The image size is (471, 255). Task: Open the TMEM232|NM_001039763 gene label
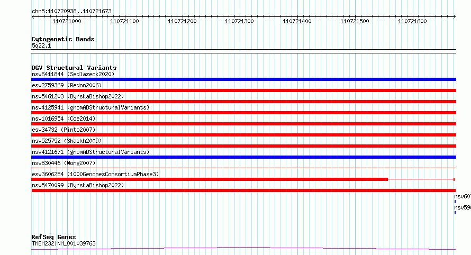tap(64, 243)
